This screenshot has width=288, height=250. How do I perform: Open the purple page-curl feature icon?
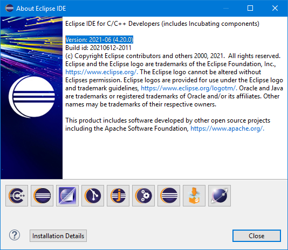point(67,196)
